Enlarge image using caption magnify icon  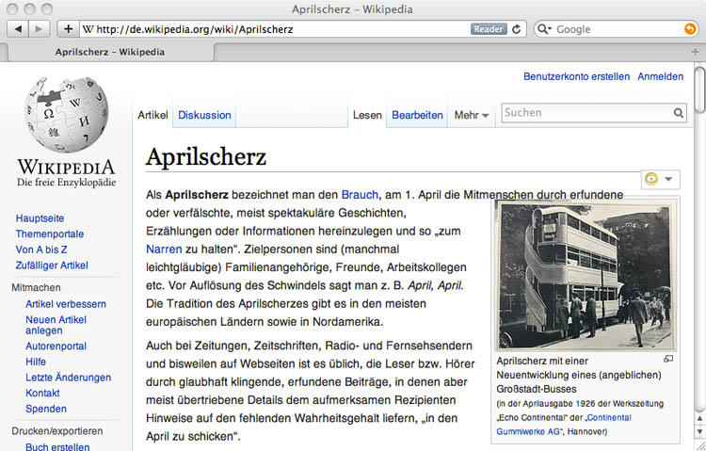(x=668, y=359)
